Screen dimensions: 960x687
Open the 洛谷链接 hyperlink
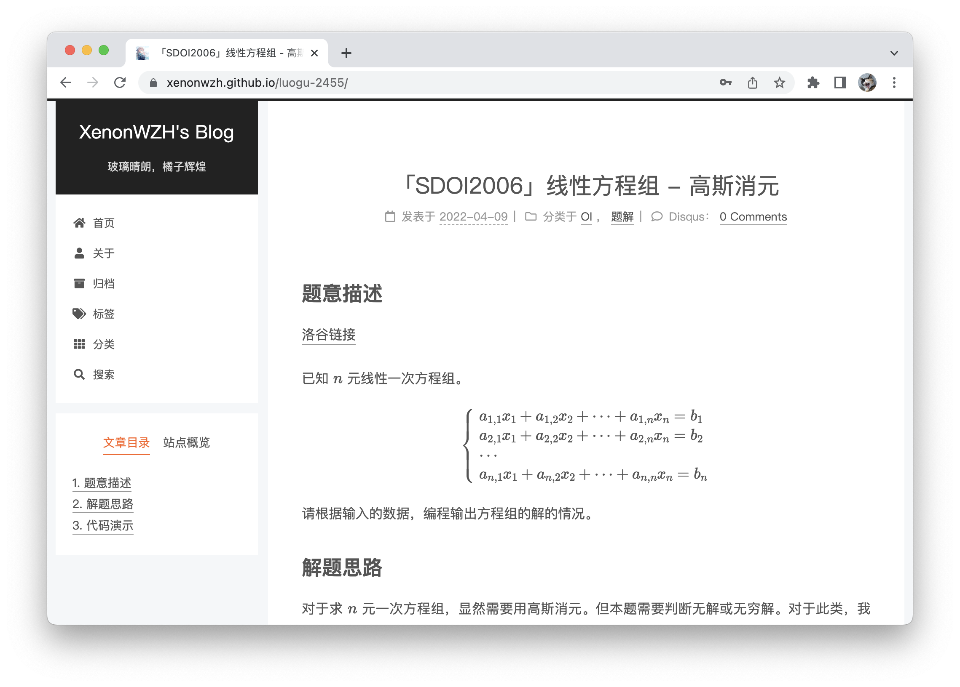click(328, 335)
